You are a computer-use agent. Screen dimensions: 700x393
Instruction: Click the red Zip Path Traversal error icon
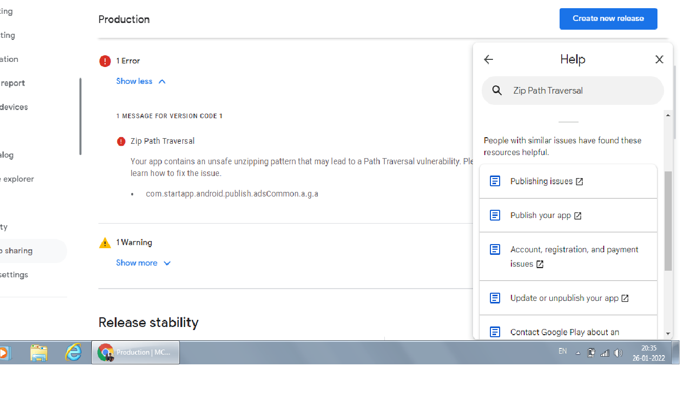click(121, 141)
